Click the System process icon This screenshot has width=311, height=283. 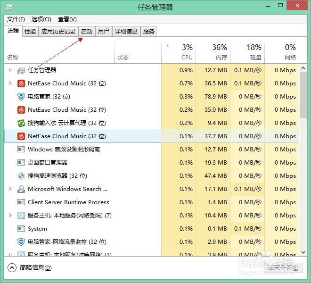click(x=21, y=229)
